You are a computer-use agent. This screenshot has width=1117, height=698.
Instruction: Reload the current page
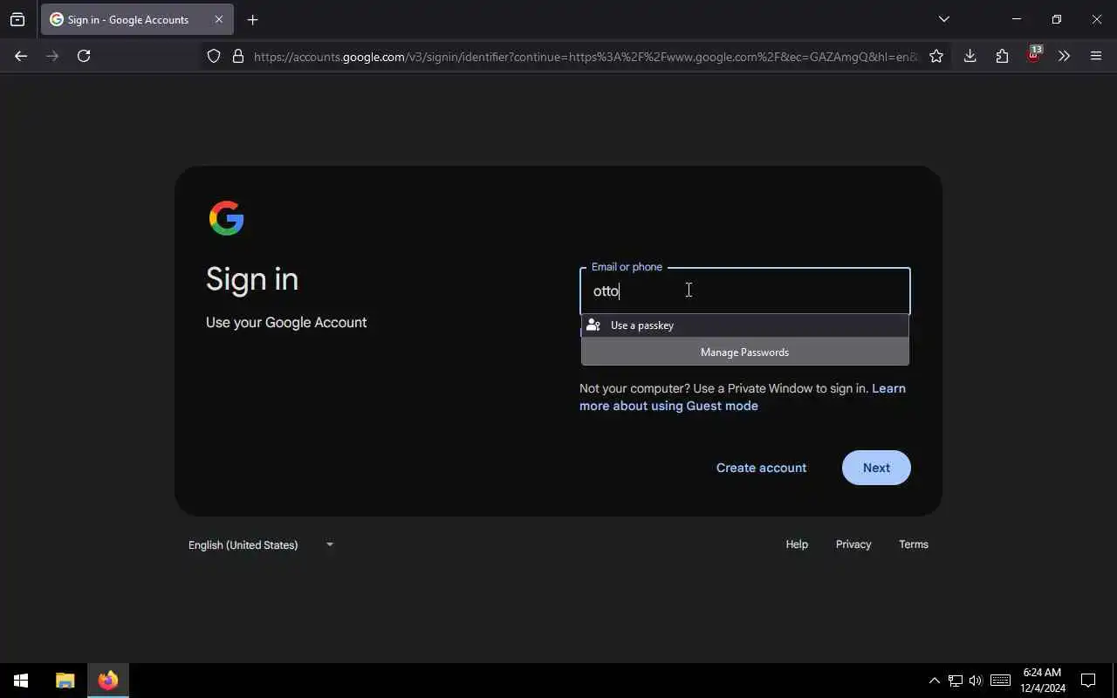point(84,56)
